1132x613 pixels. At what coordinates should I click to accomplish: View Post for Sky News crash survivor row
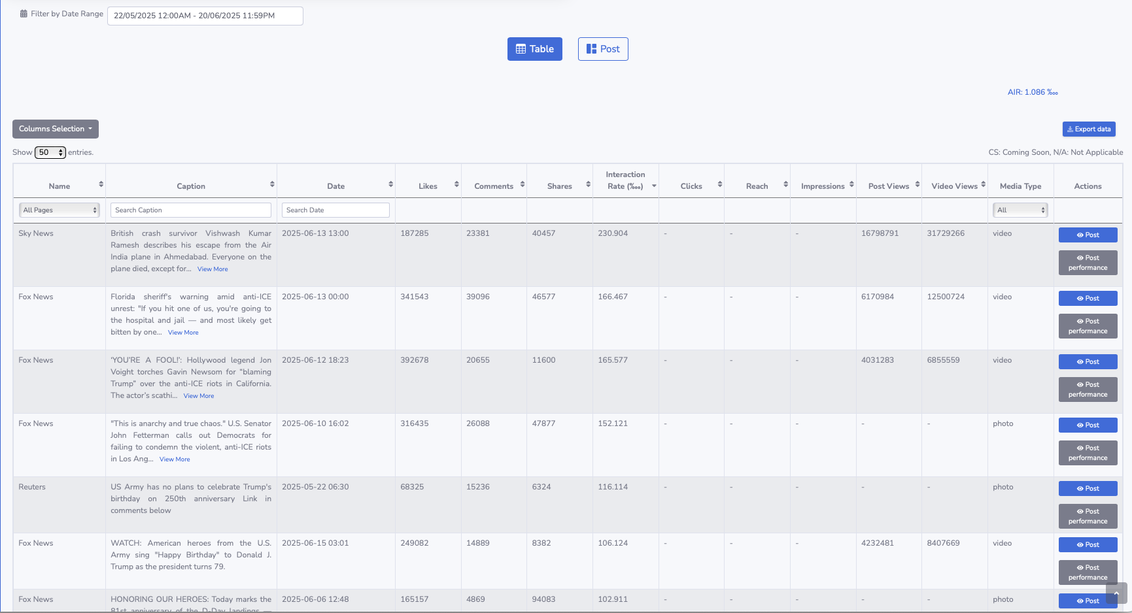coord(1088,235)
